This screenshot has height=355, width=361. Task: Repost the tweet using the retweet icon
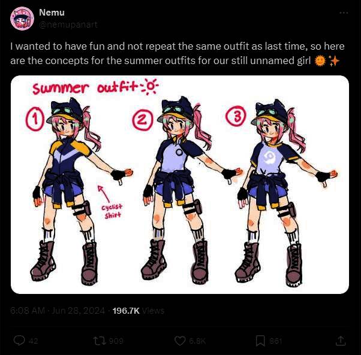point(99,341)
